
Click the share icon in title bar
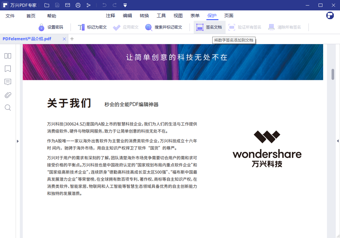click(88, 5)
